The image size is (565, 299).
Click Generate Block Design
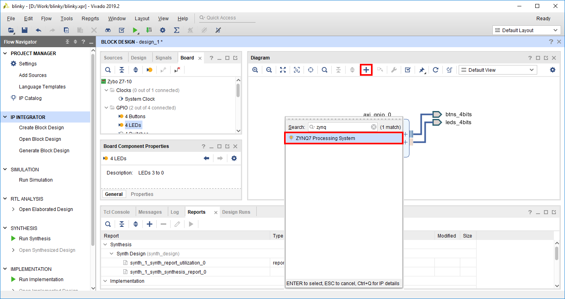(x=44, y=151)
